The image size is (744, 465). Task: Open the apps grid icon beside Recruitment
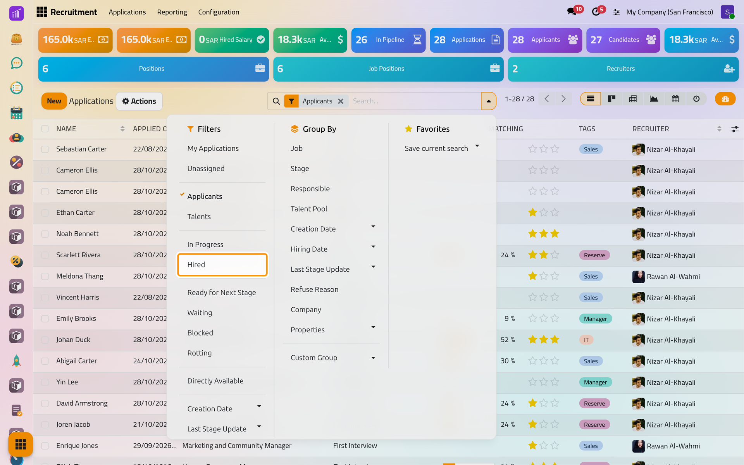(41, 12)
